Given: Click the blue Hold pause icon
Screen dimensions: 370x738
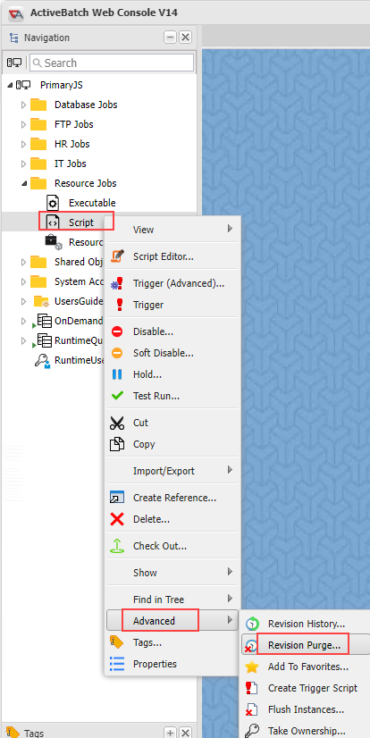Looking at the screenshot, I should (x=117, y=374).
